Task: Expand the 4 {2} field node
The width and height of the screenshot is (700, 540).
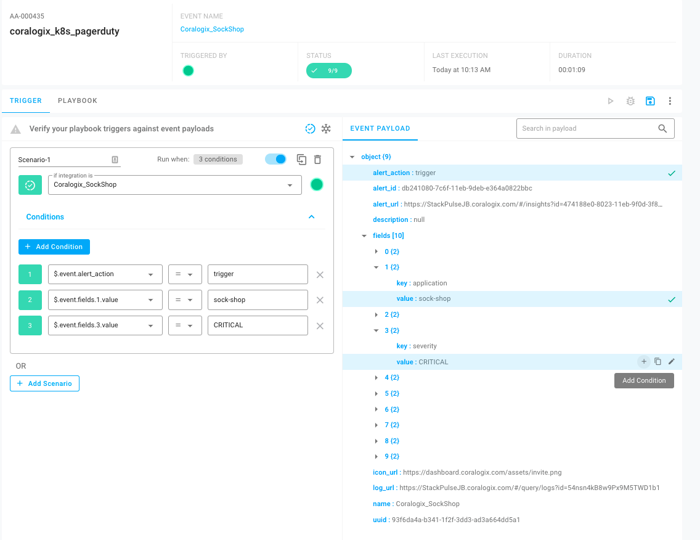Action: pos(376,377)
